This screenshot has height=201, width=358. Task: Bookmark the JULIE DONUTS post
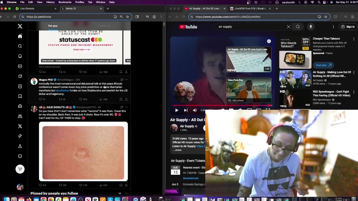(x=121, y=185)
